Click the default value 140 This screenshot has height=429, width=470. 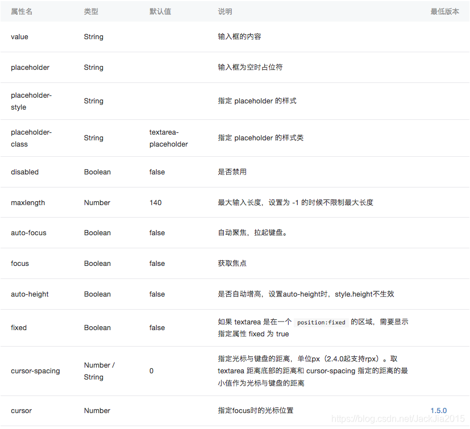coord(156,203)
